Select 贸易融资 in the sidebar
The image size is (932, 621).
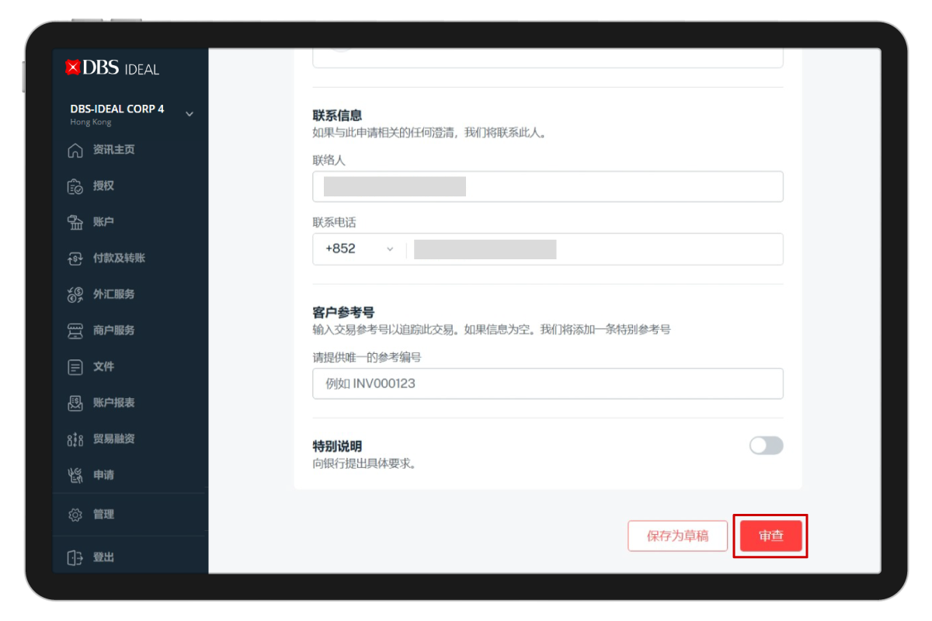113,439
